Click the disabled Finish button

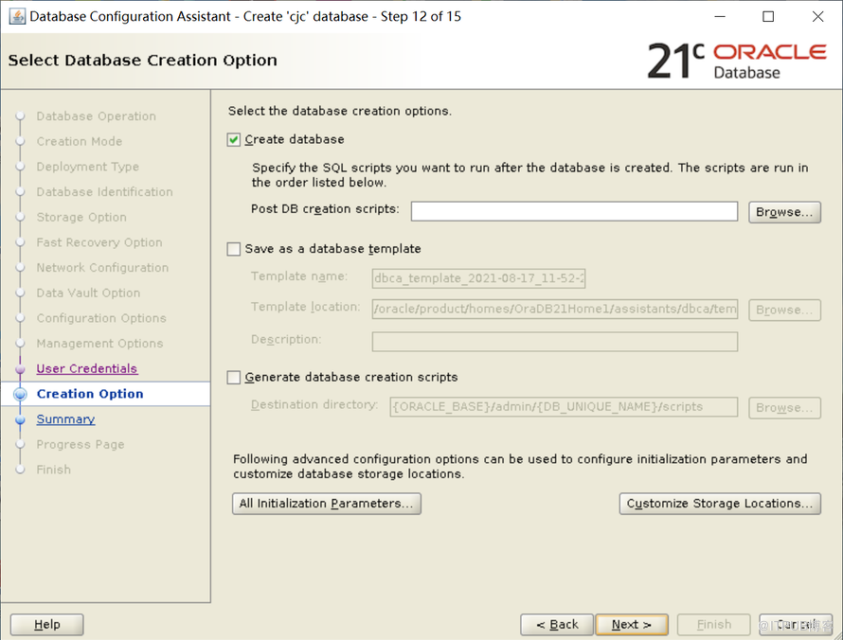714,625
